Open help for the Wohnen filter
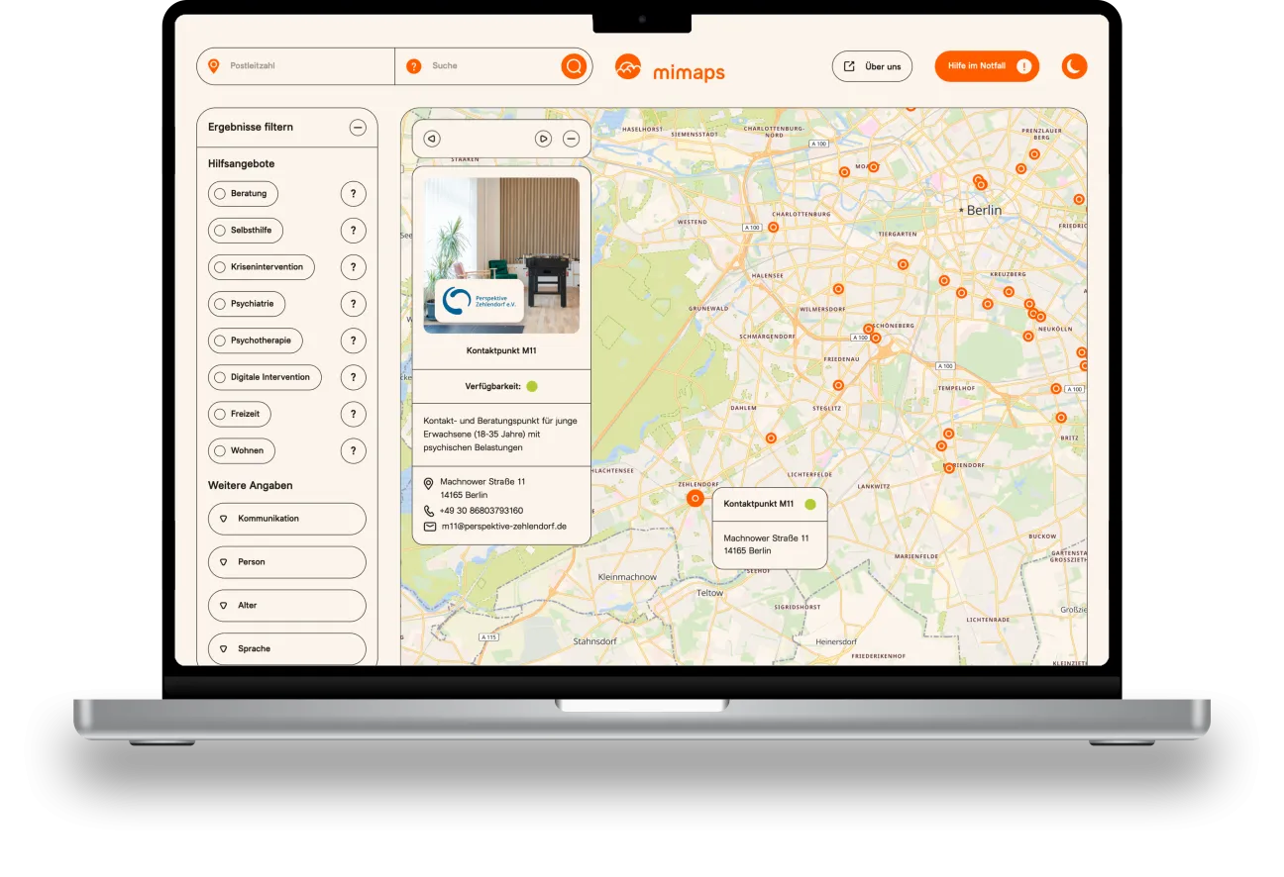Image resolution: width=1284 pixels, height=877 pixels. pos(353,450)
